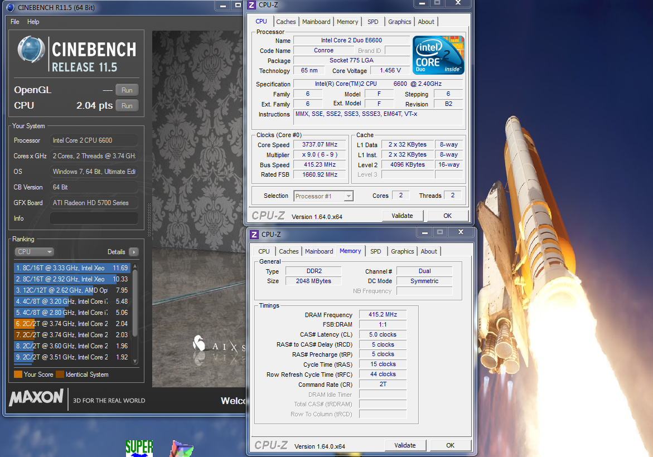Select ranking entry 5. 4C/8T @ 2.80 GHz
This screenshot has height=457, width=653.
point(72,313)
